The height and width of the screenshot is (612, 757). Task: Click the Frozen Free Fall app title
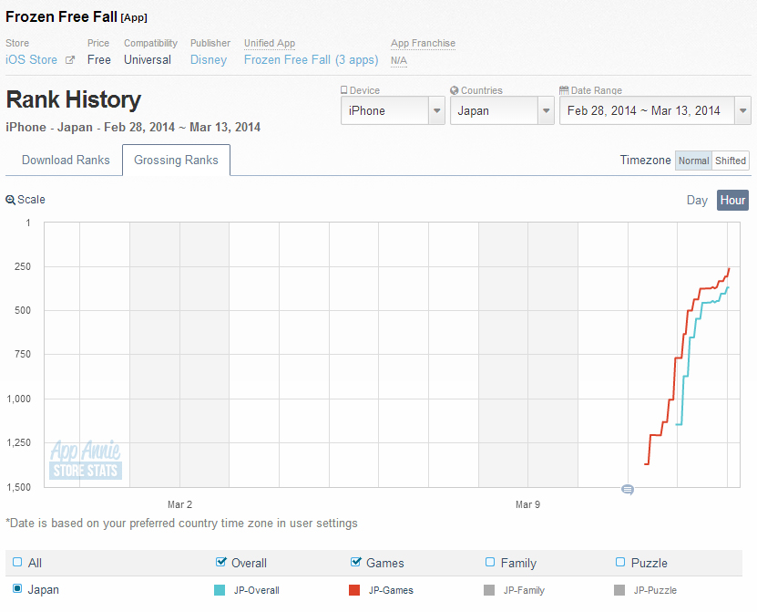[61, 17]
